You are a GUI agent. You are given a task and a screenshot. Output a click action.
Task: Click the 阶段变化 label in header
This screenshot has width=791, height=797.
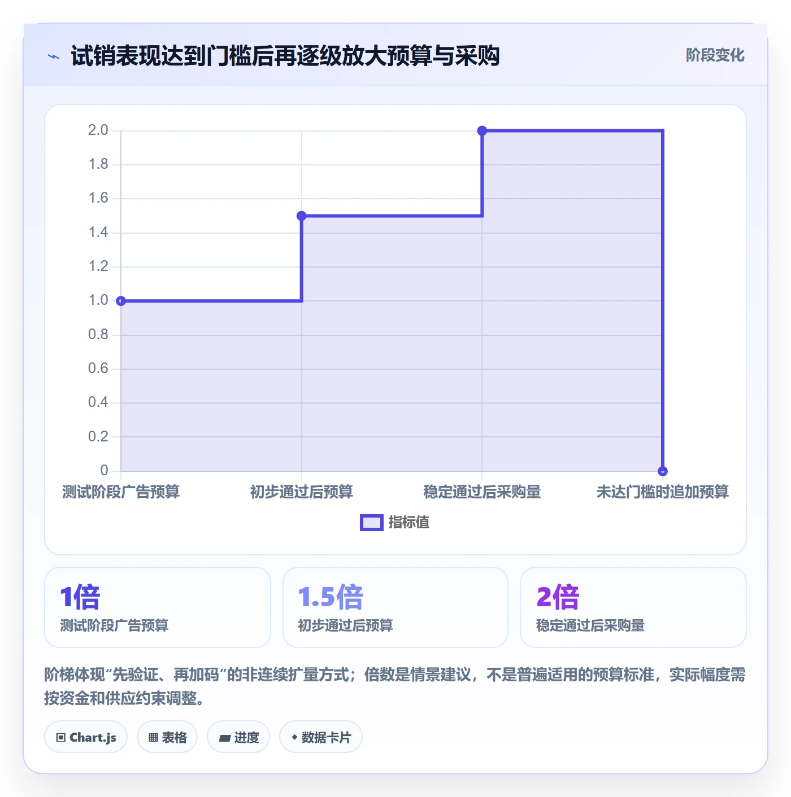[x=715, y=55]
